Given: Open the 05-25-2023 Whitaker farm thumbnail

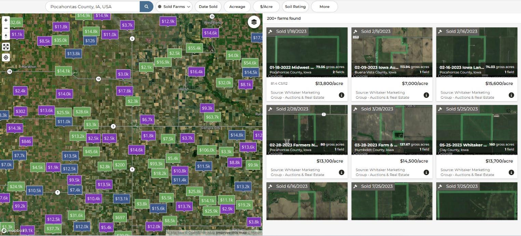Looking at the screenshot, I should 477,130.
